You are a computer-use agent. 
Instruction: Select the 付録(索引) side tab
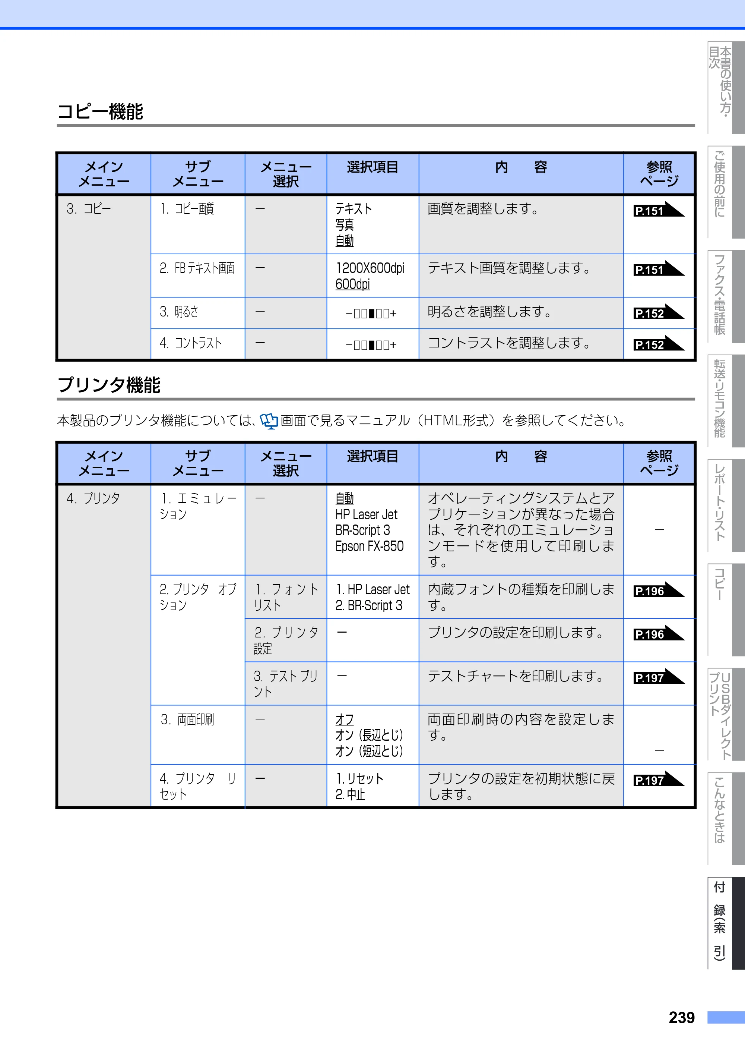point(726,923)
